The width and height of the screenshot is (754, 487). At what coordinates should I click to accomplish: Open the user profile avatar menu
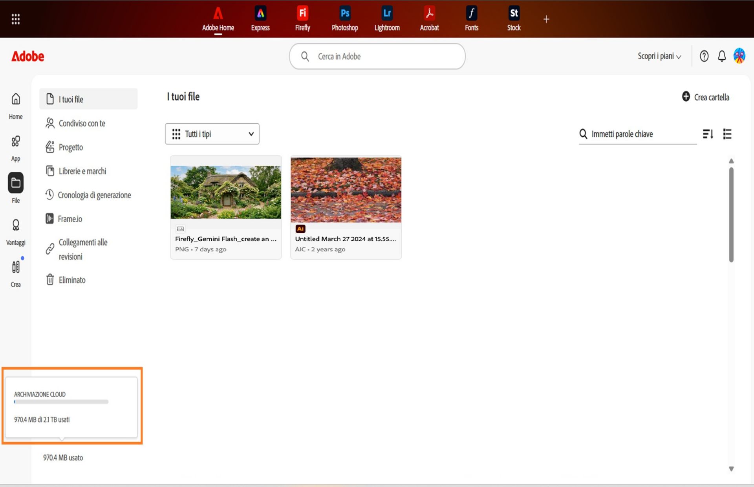pyautogui.click(x=739, y=56)
